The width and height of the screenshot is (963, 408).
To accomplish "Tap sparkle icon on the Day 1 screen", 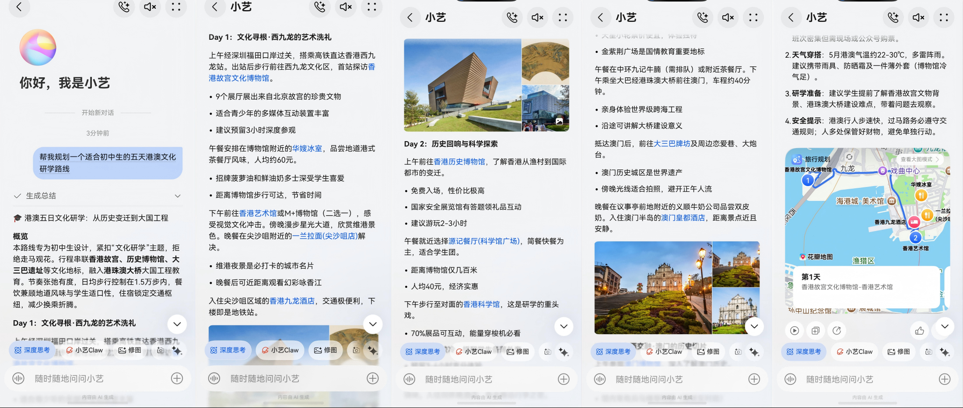I will point(372,350).
